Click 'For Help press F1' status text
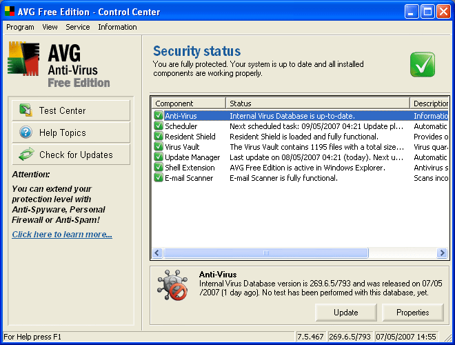The width and height of the screenshot is (455, 345). pyautogui.click(x=32, y=337)
